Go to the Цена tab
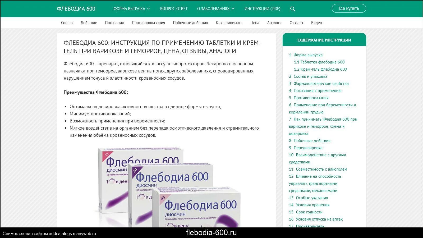Screen dimensions: 423x238 click(x=255, y=23)
